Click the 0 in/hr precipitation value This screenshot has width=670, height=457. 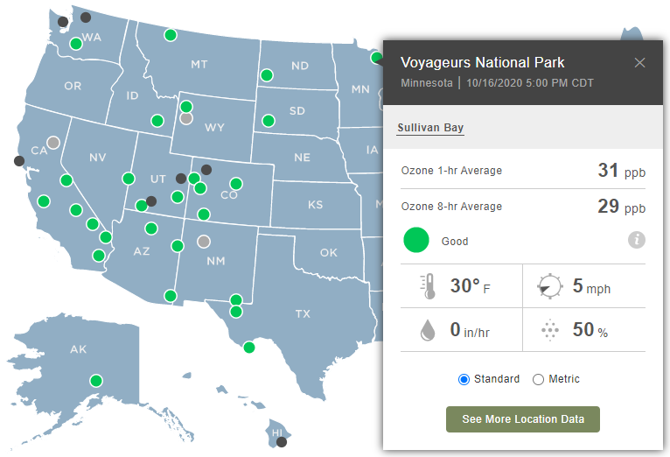tap(470, 330)
